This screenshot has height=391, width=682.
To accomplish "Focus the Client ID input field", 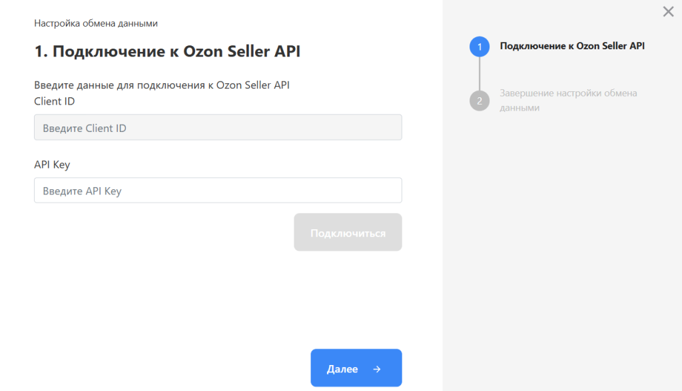I will (218, 127).
